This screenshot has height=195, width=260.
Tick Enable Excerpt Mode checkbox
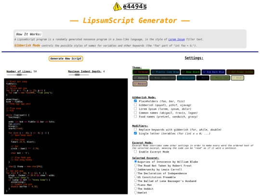point(135,152)
